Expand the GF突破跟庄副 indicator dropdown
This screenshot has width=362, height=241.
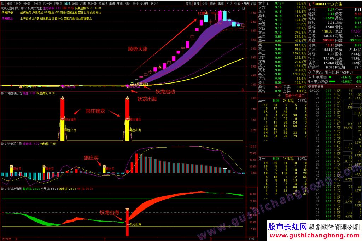click(2, 144)
